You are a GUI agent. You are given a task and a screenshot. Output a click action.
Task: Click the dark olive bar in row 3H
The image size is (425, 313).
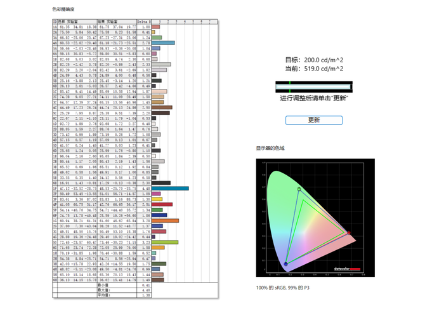tap(159, 264)
